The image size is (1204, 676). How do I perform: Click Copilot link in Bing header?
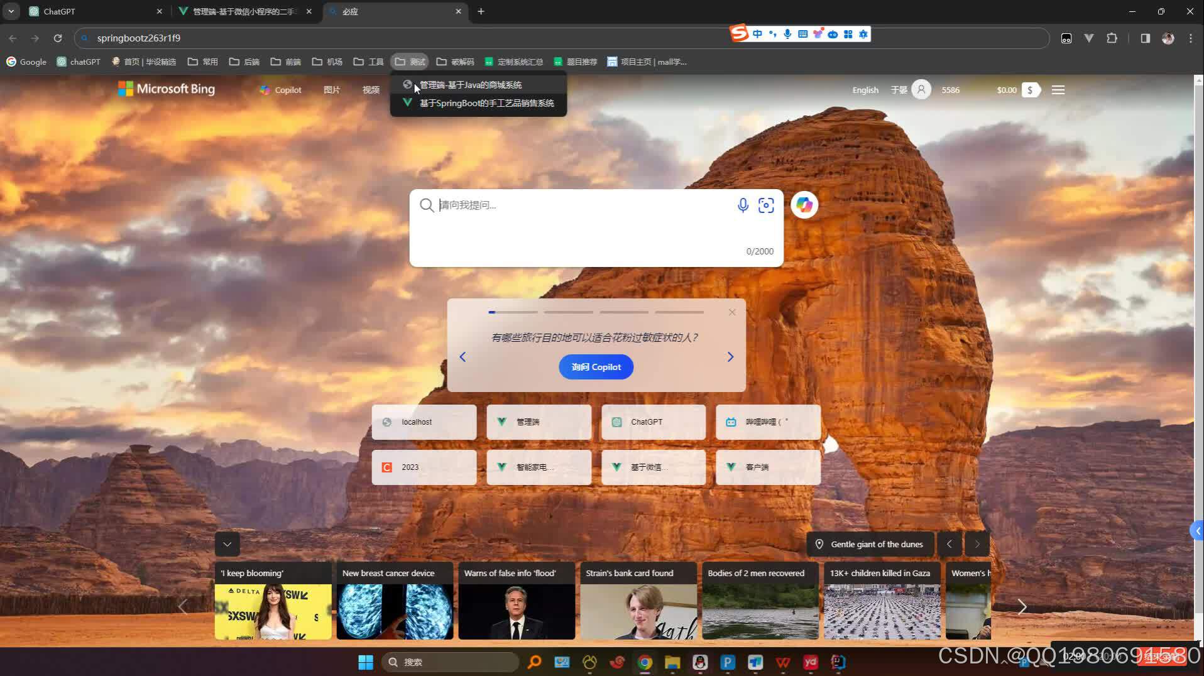coord(281,90)
